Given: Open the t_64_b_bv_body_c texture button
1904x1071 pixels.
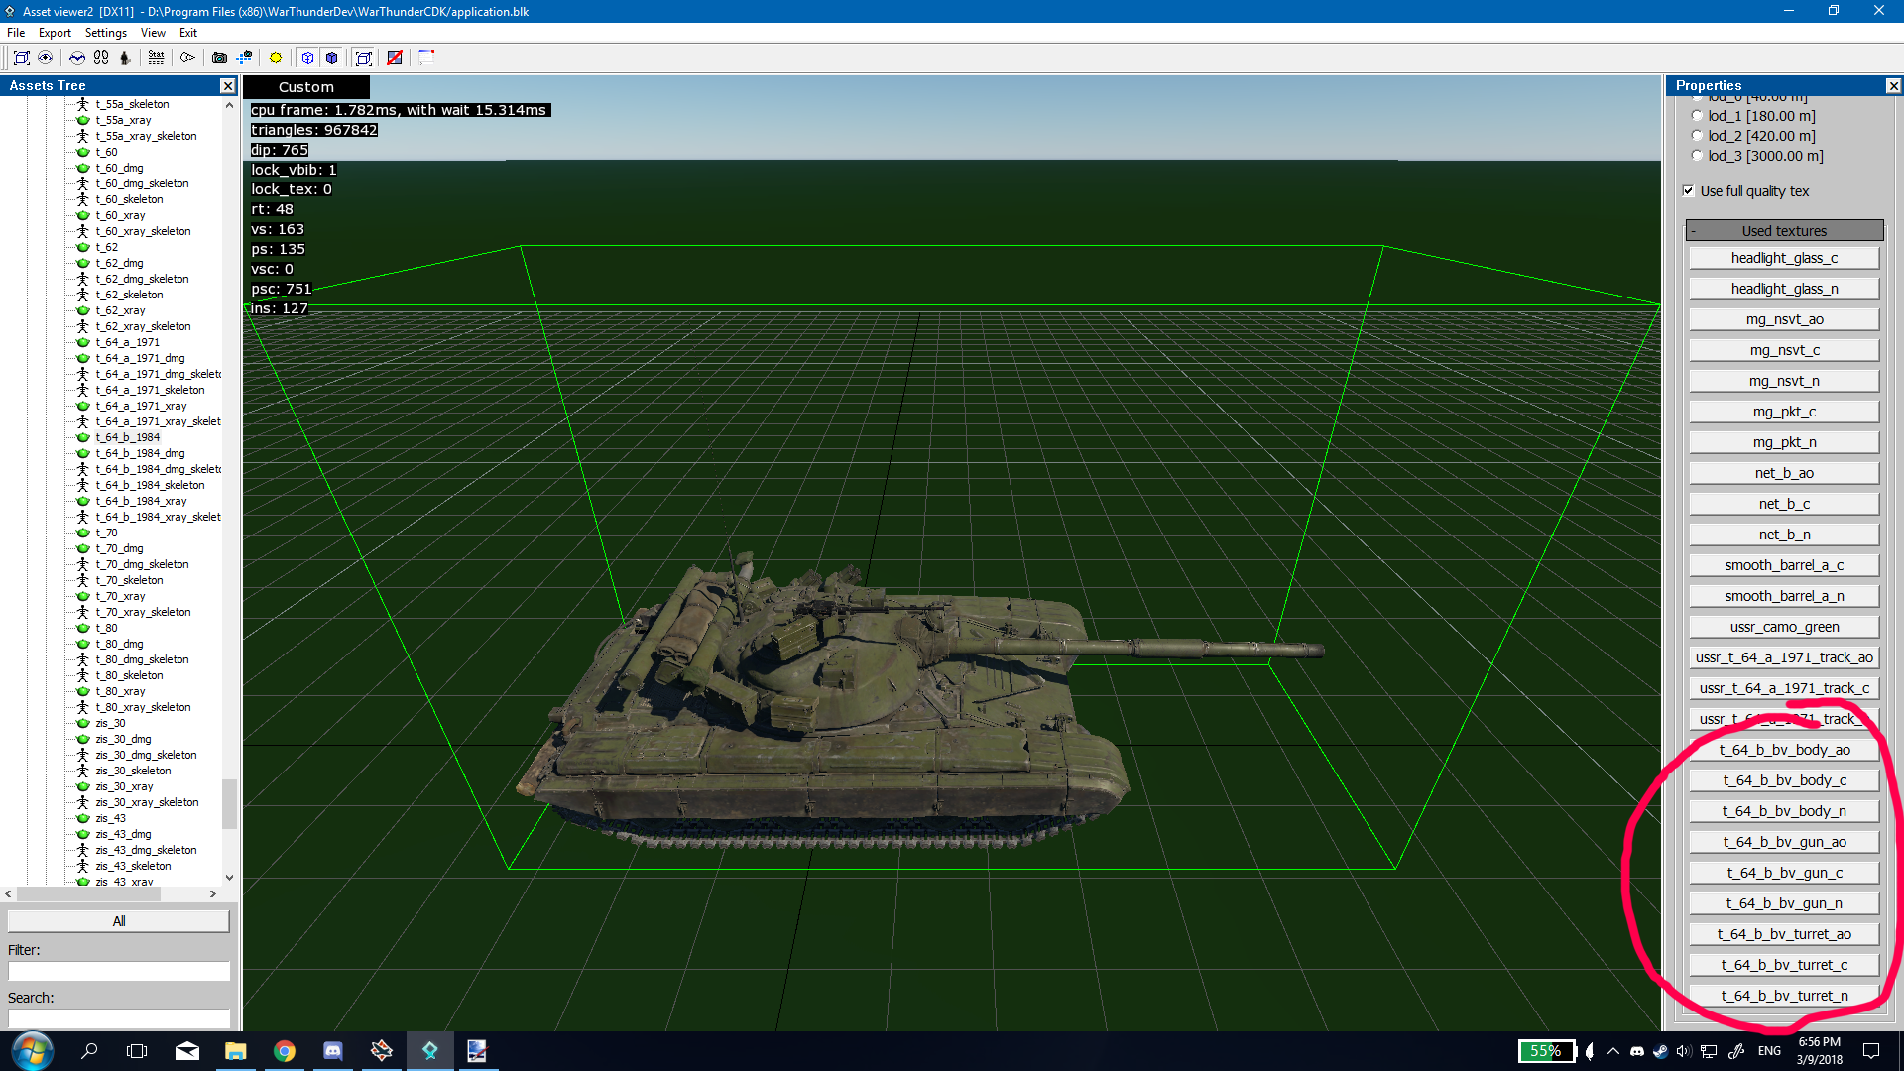Looking at the screenshot, I should [x=1784, y=780].
